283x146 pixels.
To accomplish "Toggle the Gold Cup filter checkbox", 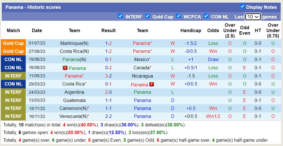I will (x=147, y=16).
